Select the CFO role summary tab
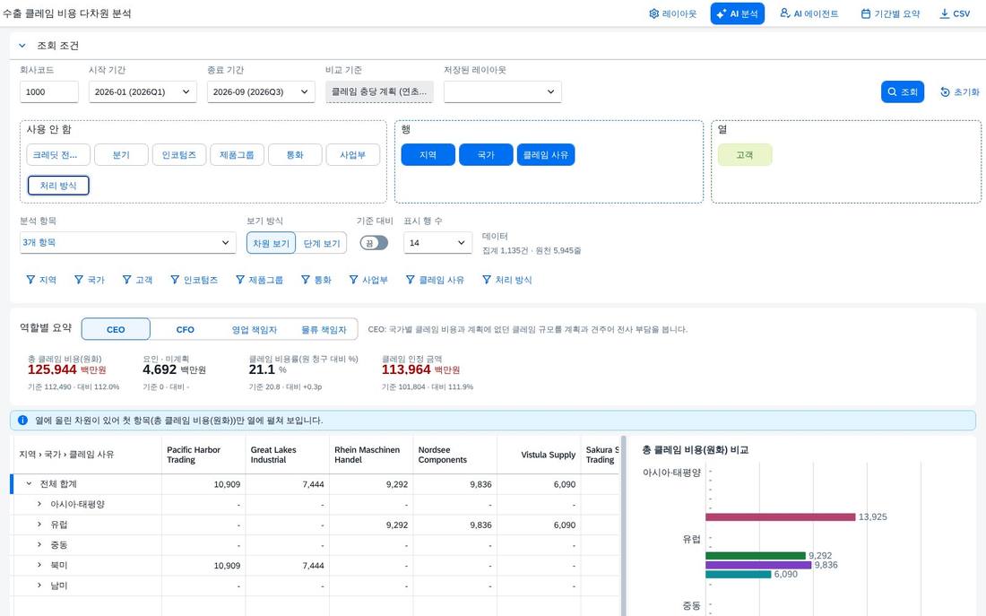The image size is (986, 616). point(185,329)
